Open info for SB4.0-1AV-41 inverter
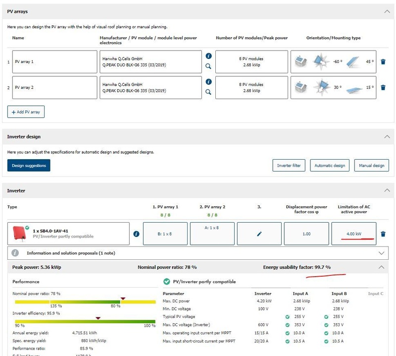This screenshot has width=396, height=356. point(136,234)
